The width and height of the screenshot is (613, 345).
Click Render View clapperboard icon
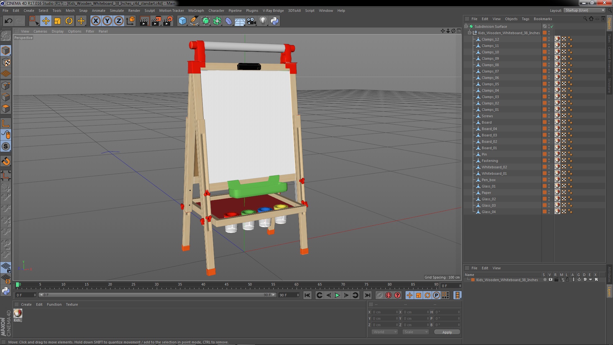point(144,21)
